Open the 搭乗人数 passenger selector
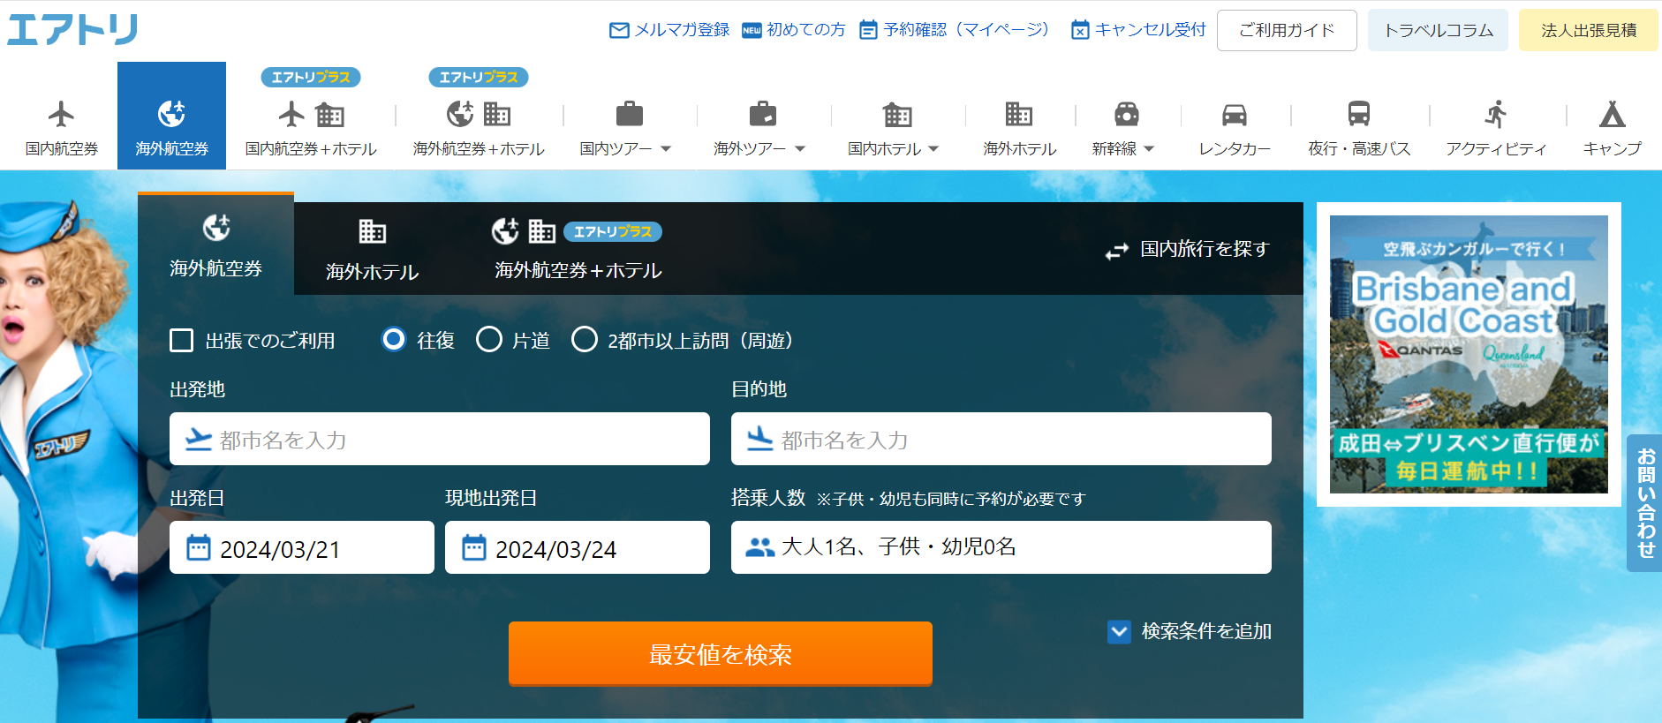The height and width of the screenshot is (723, 1662). coord(1001,547)
